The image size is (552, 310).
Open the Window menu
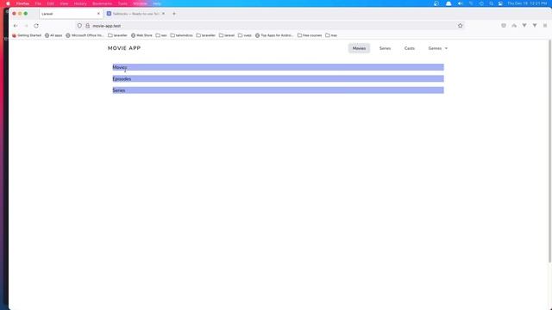coord(140,3)
